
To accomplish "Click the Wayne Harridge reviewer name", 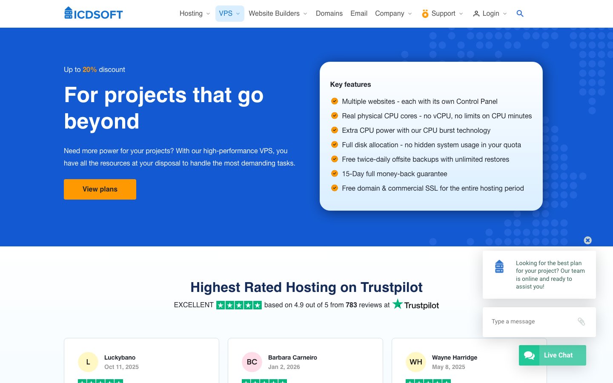I will pyautogui.click(x=455, y=357).
